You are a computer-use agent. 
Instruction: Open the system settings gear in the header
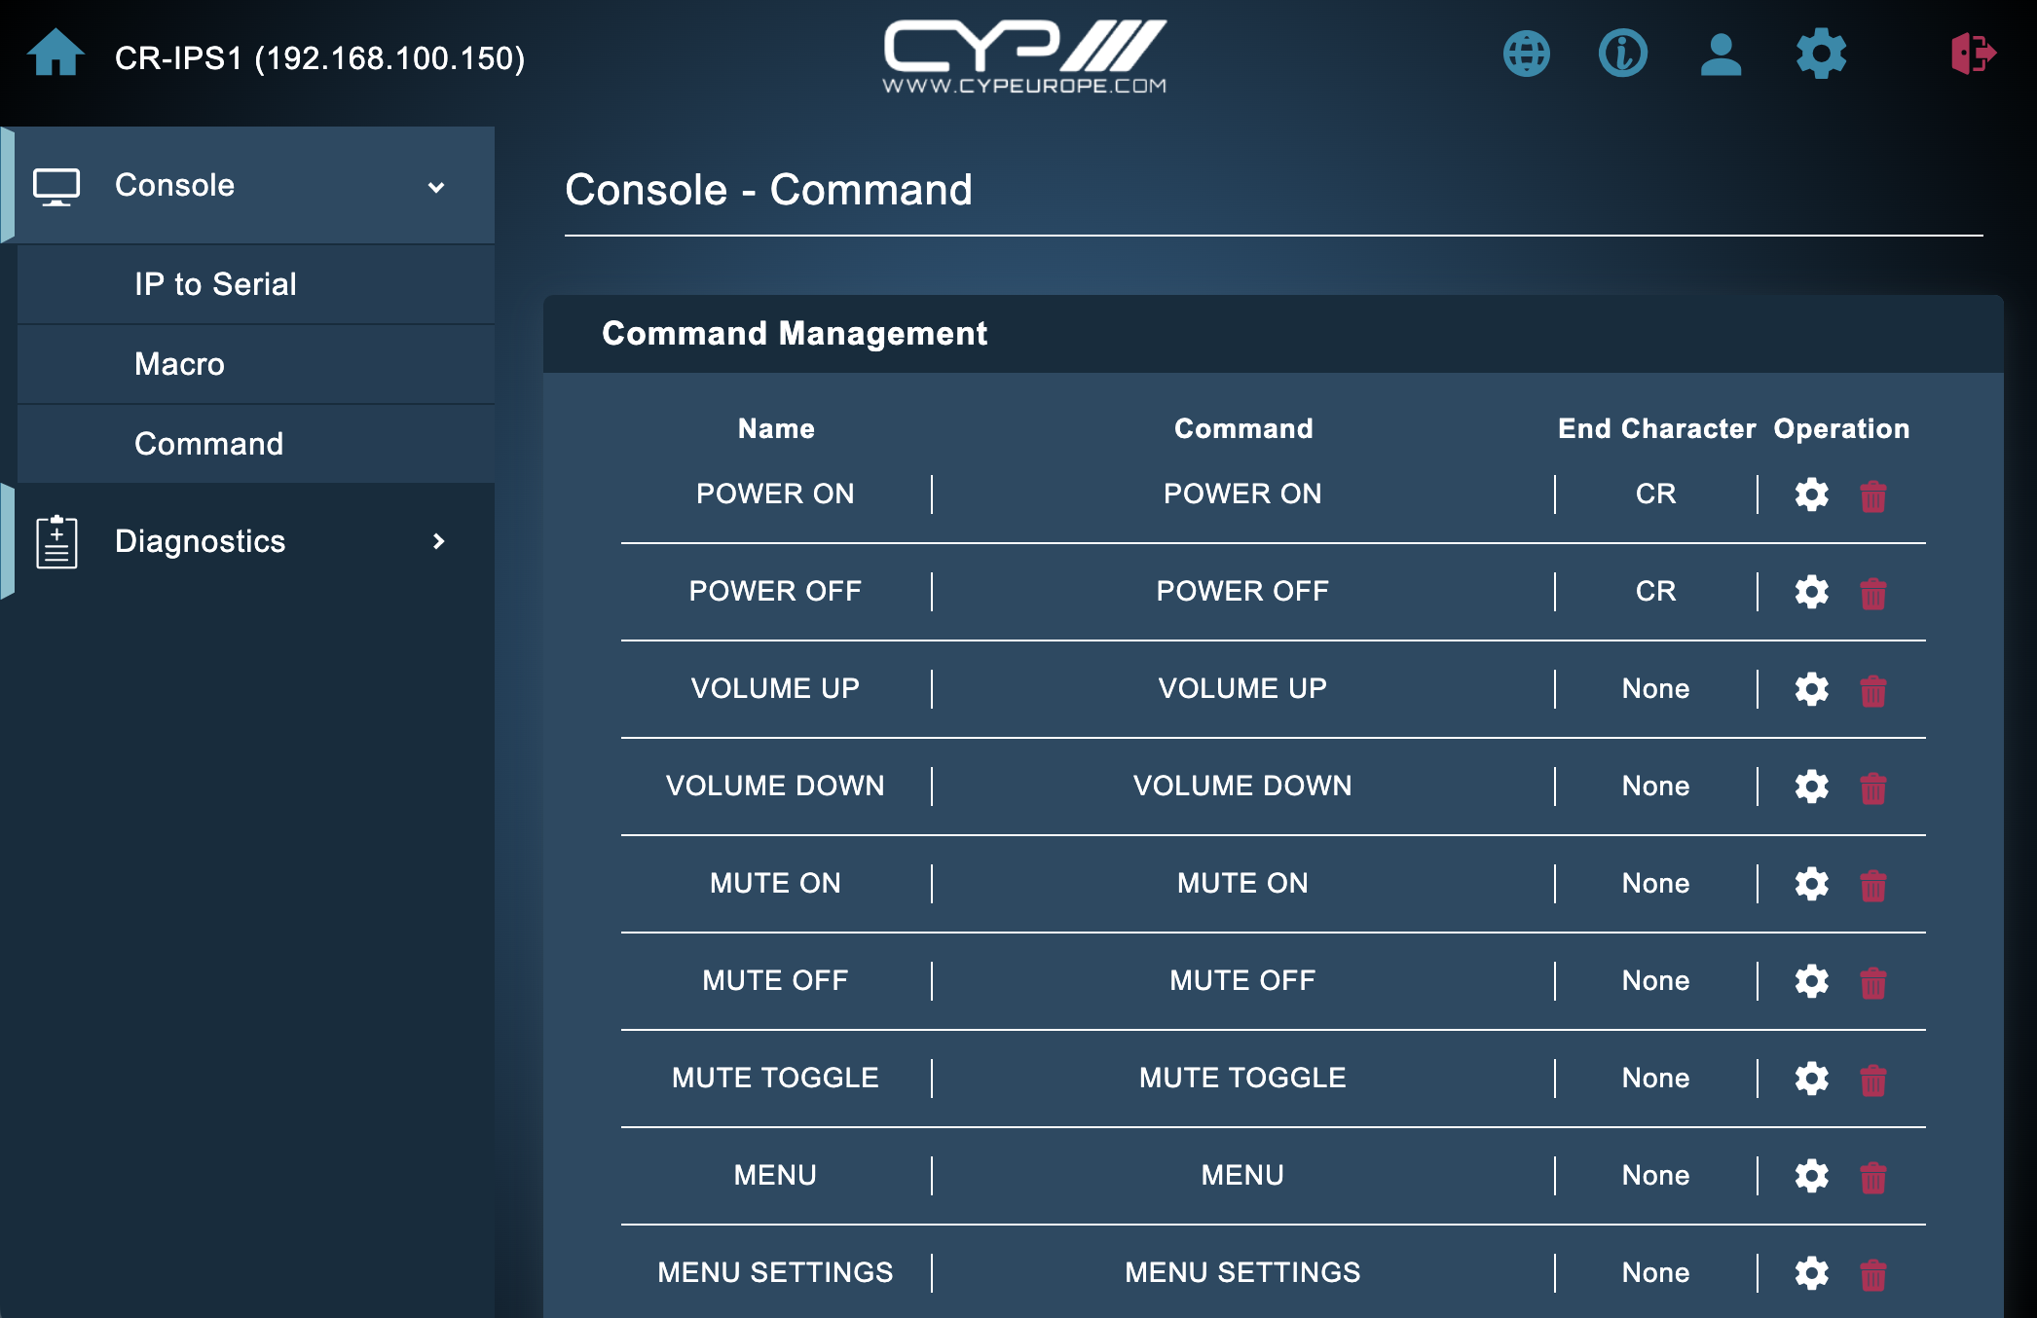coord(1821,54)
